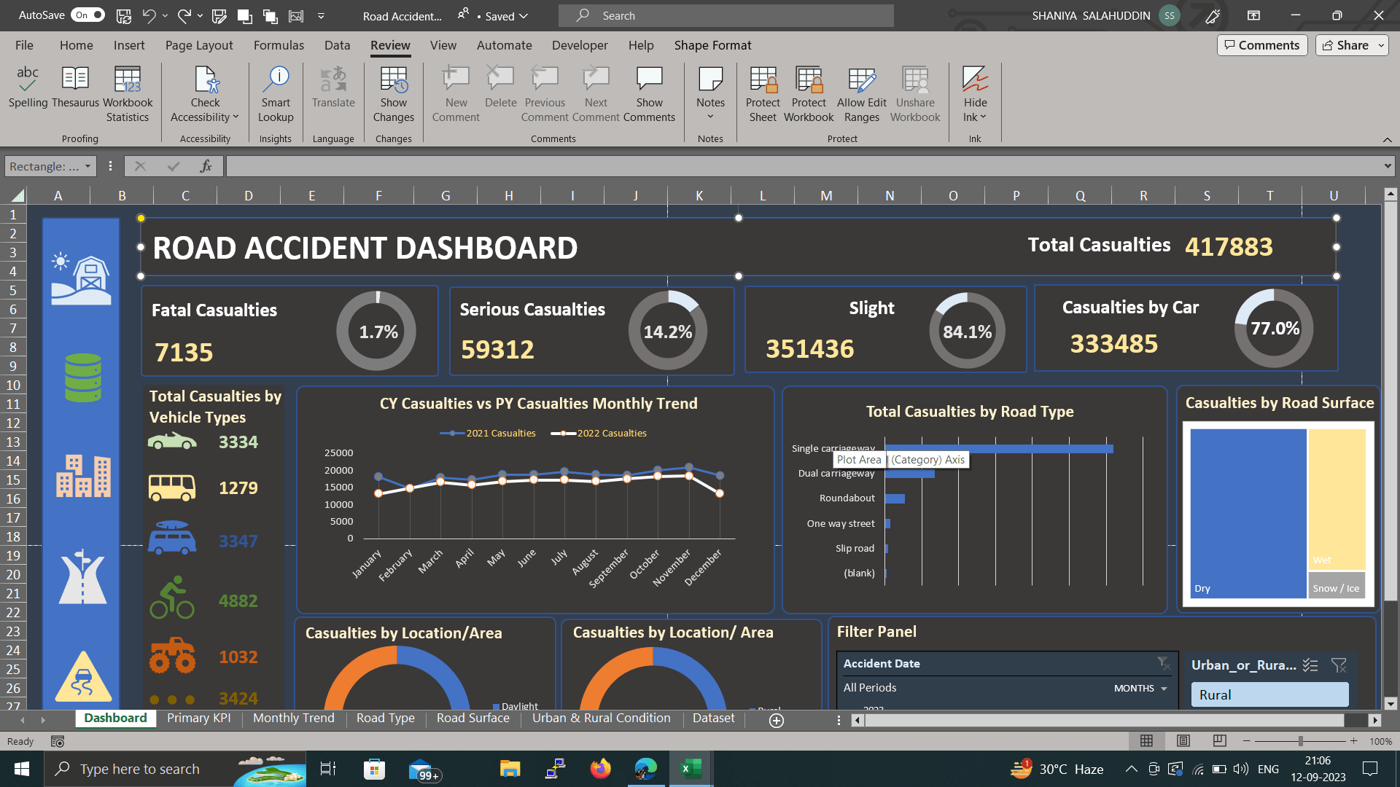Switch to the Monthly Trend sheet
1400x787 pixels.
[x=293, y=719]
